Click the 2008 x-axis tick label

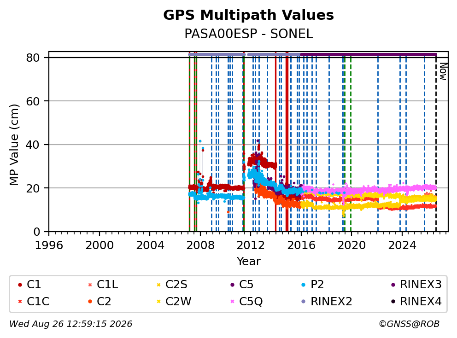click(x=200, y=245)
